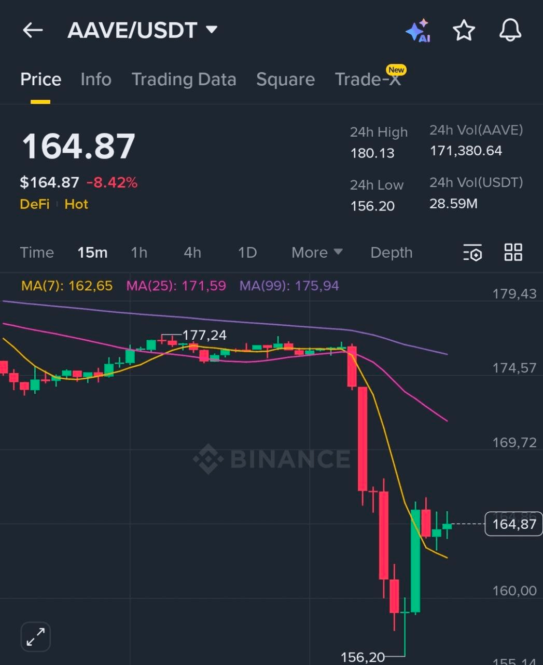
Task: Open the Trading Data tab
Action: click(x=184, y=79)
